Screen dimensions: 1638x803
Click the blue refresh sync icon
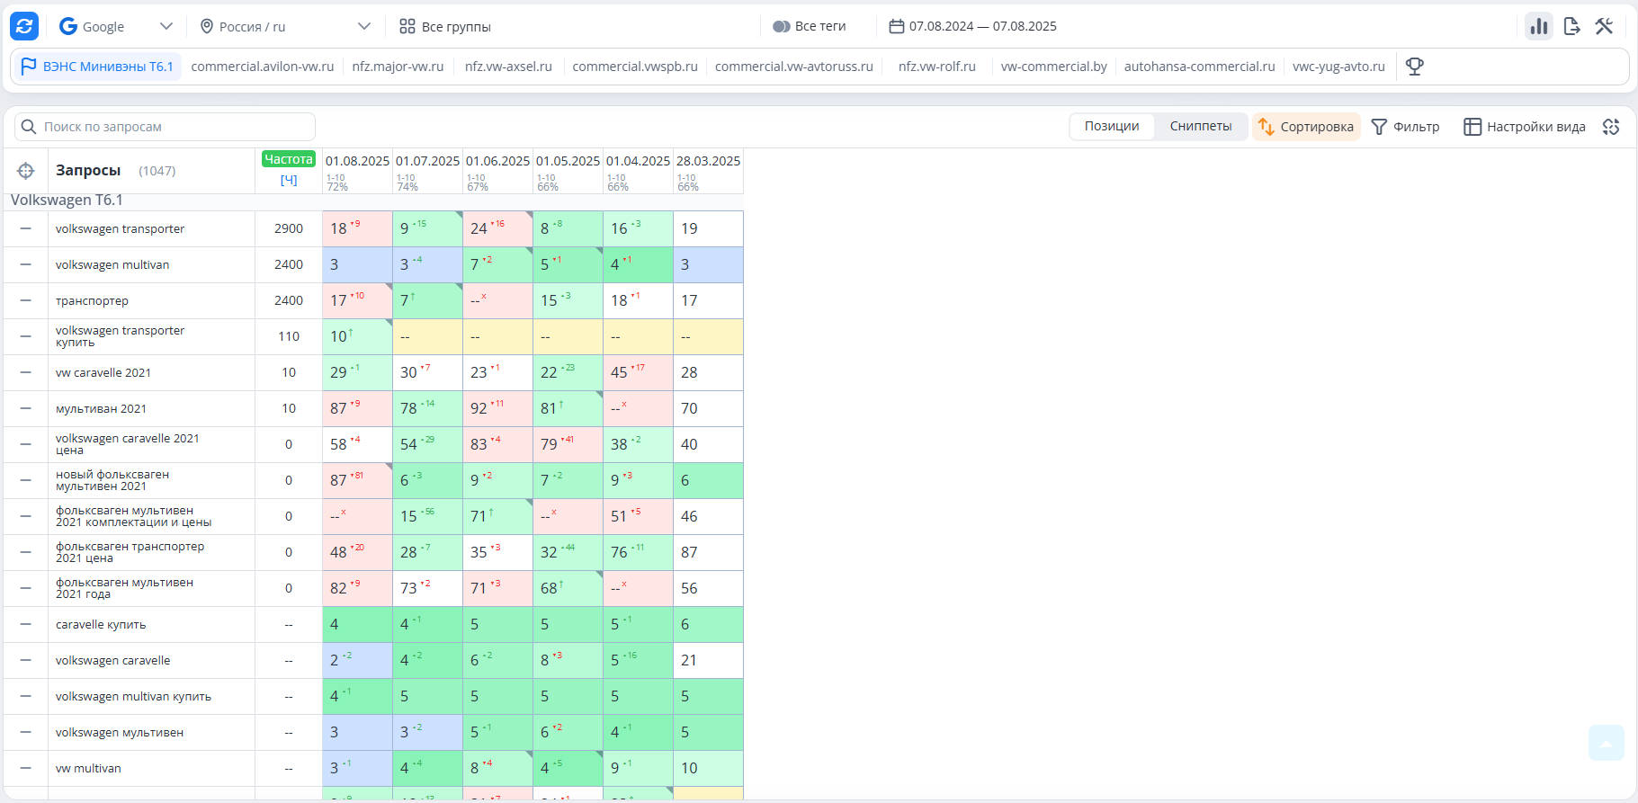24,26
